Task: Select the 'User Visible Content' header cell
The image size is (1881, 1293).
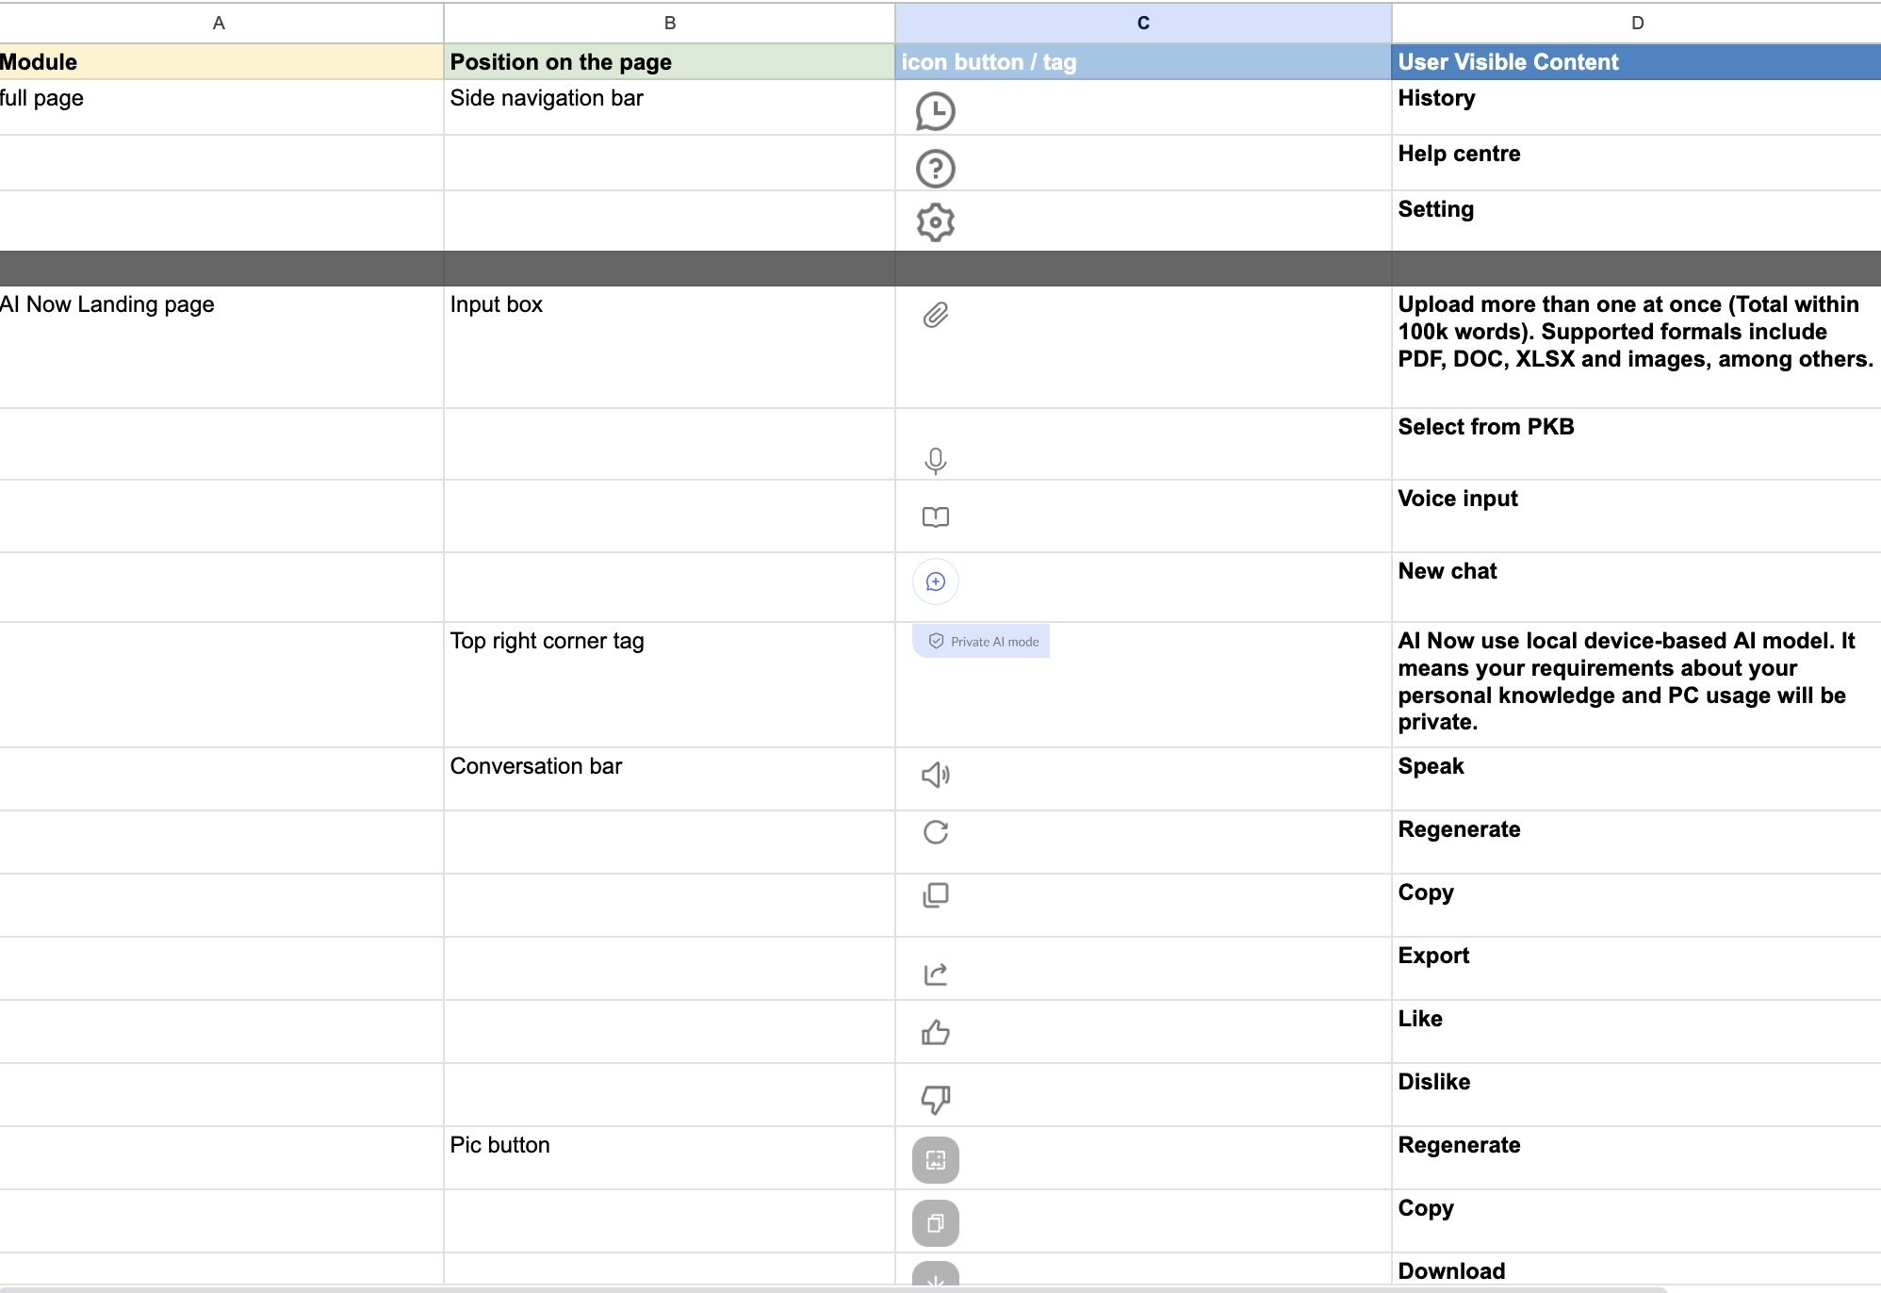Action: pyautogui.click(x=1637, y=62)
